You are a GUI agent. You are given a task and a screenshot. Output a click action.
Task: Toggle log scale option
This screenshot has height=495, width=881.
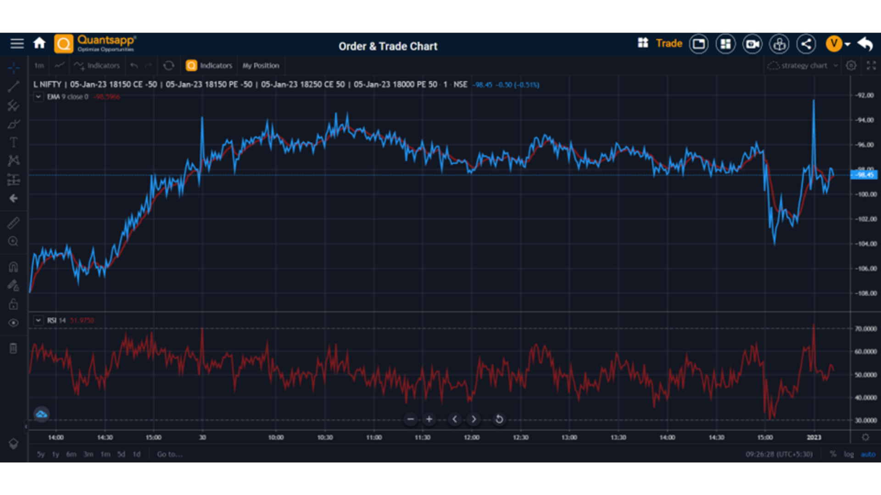click(849, 454)
